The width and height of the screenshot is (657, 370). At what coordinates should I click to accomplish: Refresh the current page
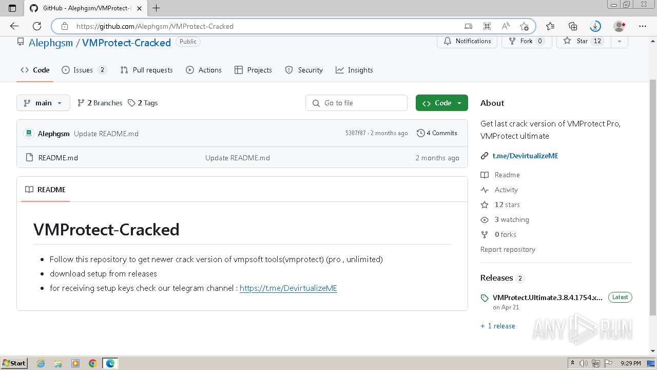[37, 26]
